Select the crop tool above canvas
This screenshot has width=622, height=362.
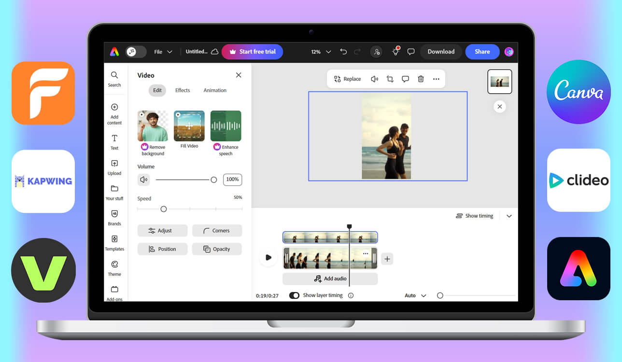tap(390, 79)
